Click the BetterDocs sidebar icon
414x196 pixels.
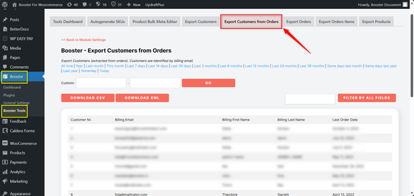tap(5, 29)
